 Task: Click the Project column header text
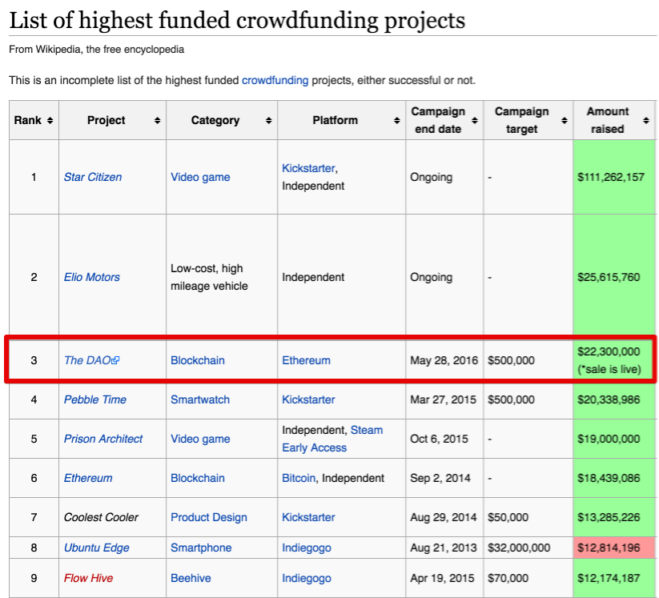(x=106, y=120)
